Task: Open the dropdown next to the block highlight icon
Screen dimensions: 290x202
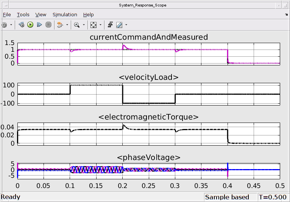Action: click(x=67, y=25)
